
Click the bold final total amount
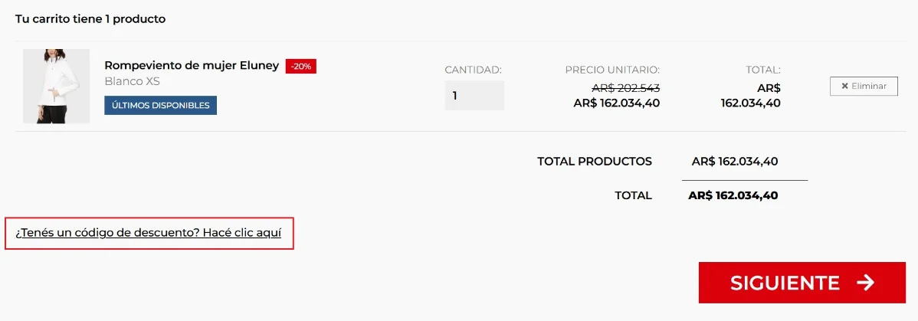click(x=733, y=195)
